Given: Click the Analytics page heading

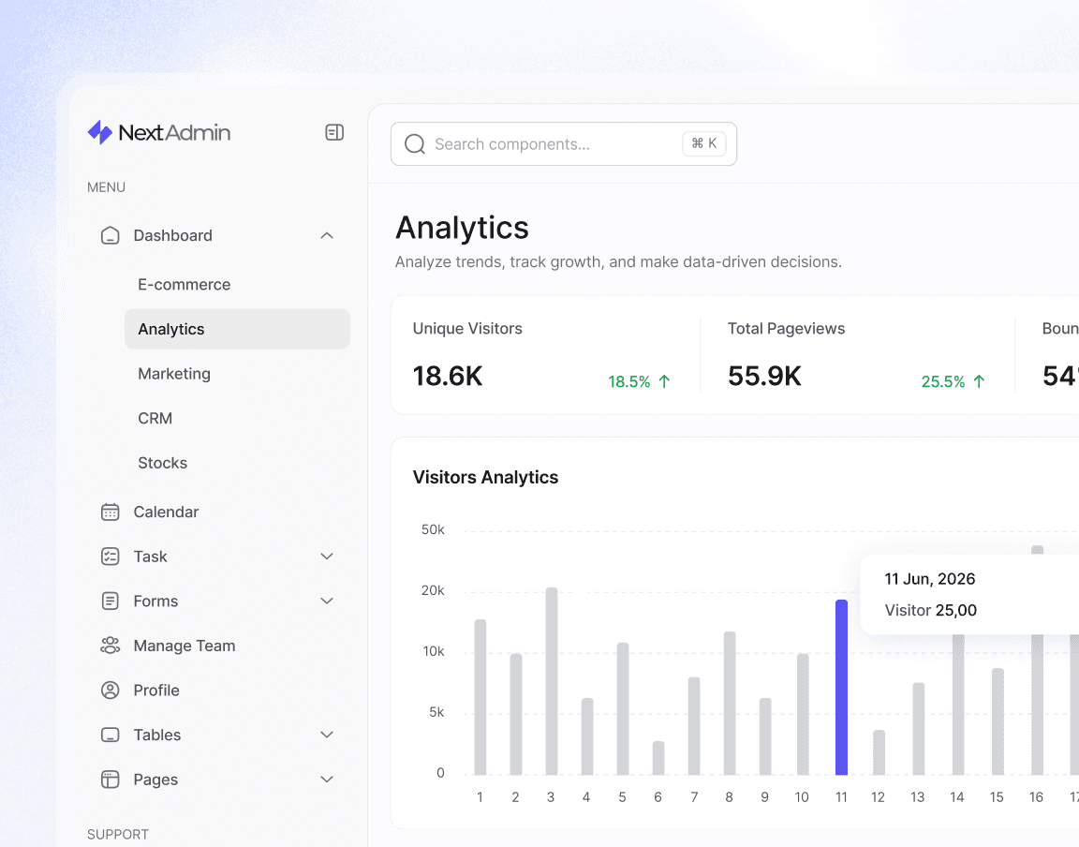Looking at the screenshot, I should coord(462,228).
